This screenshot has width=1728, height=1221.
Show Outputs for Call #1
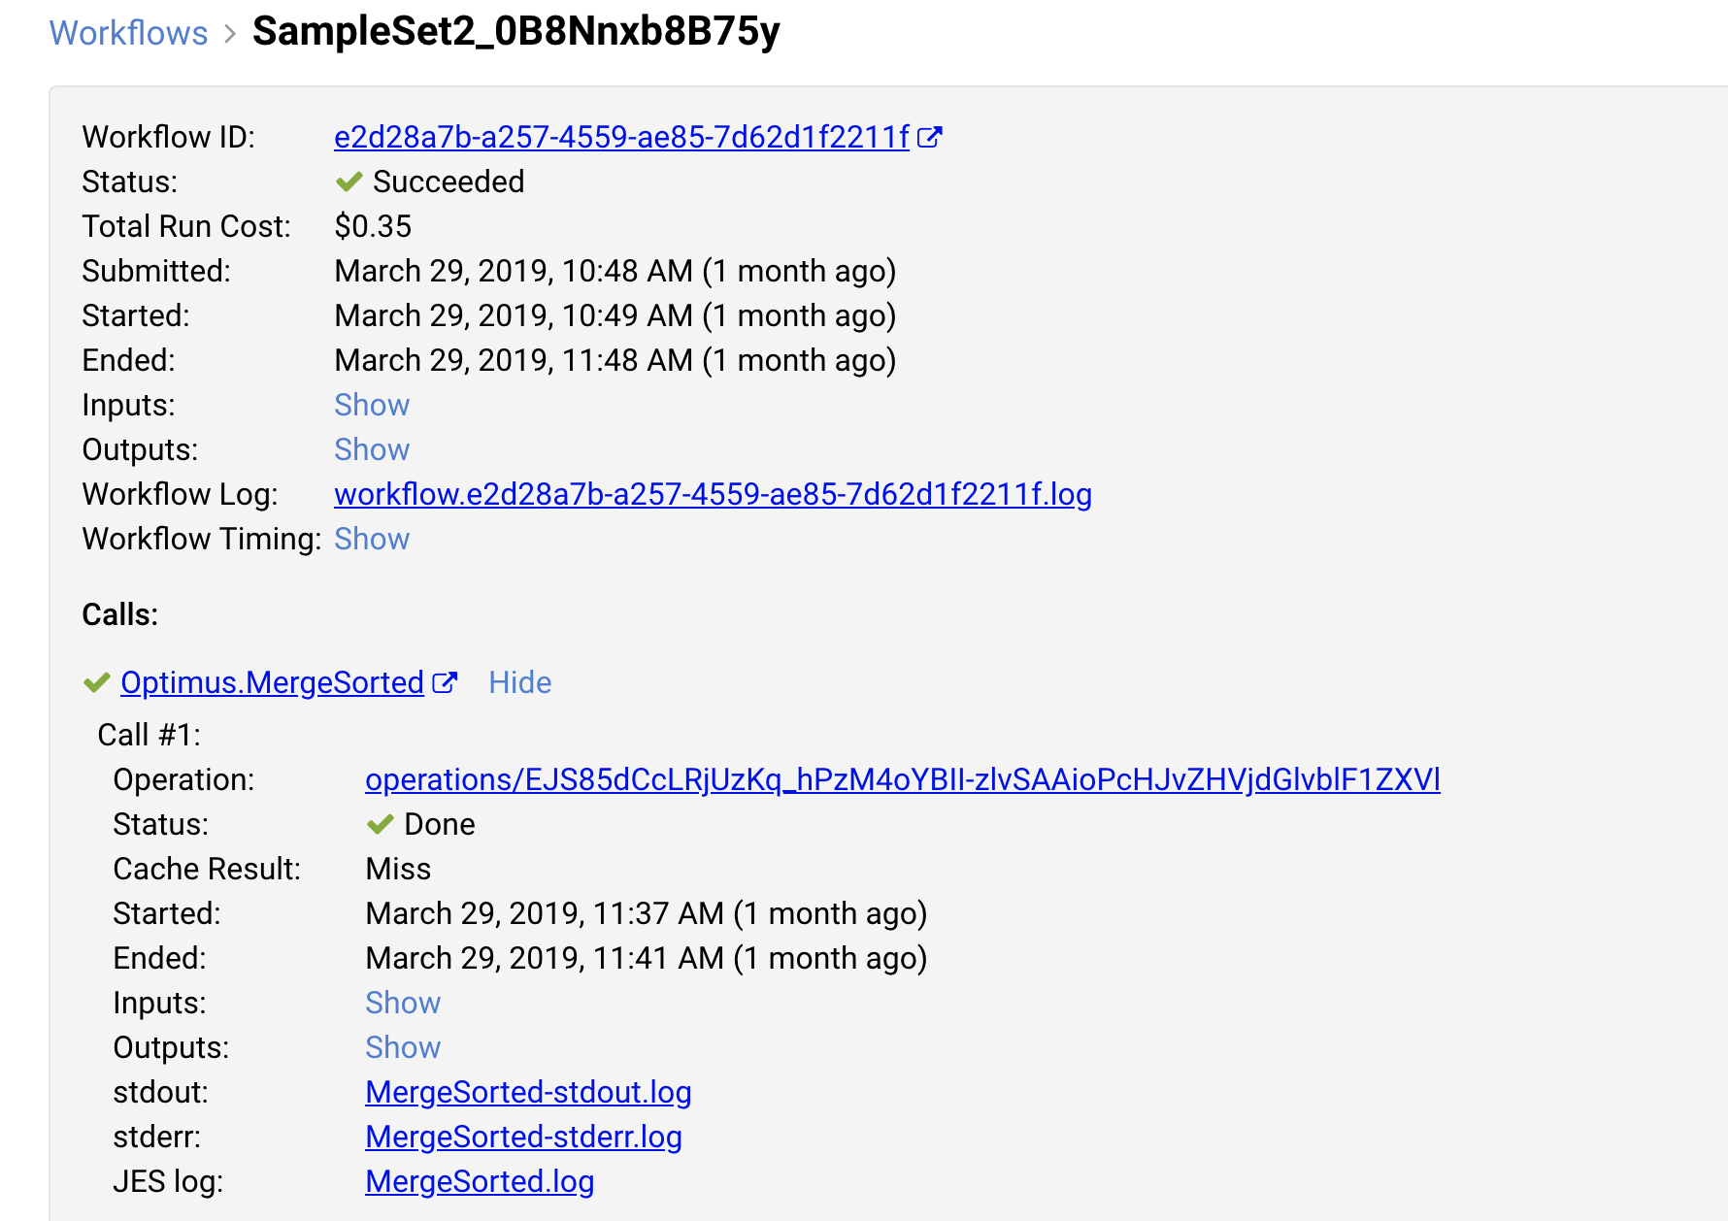tap(403, 1047)
